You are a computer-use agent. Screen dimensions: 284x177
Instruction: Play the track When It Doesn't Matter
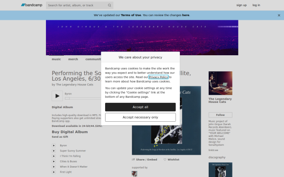click(54, 167)
